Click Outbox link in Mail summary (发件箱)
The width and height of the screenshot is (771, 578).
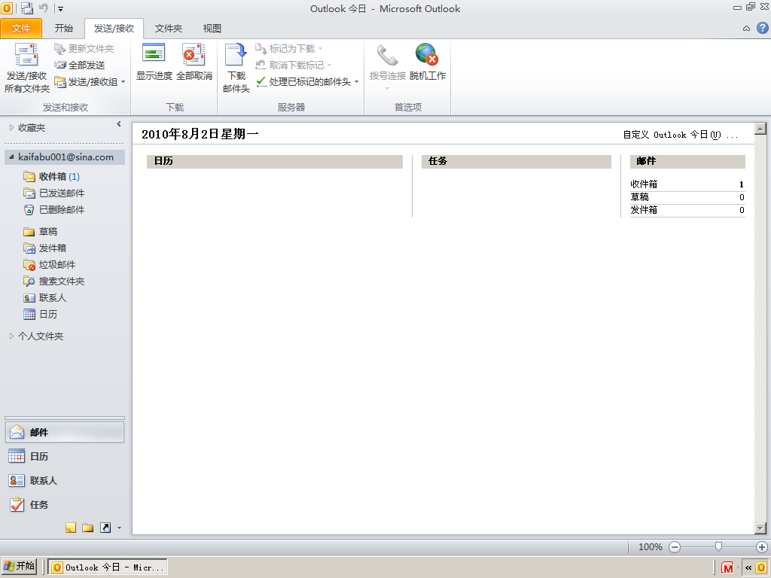point(644,210)
